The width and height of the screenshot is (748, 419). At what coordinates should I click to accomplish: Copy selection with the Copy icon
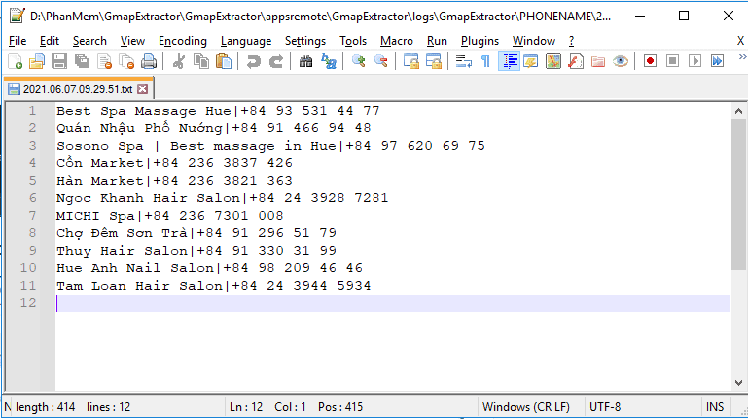pos(201,61)
